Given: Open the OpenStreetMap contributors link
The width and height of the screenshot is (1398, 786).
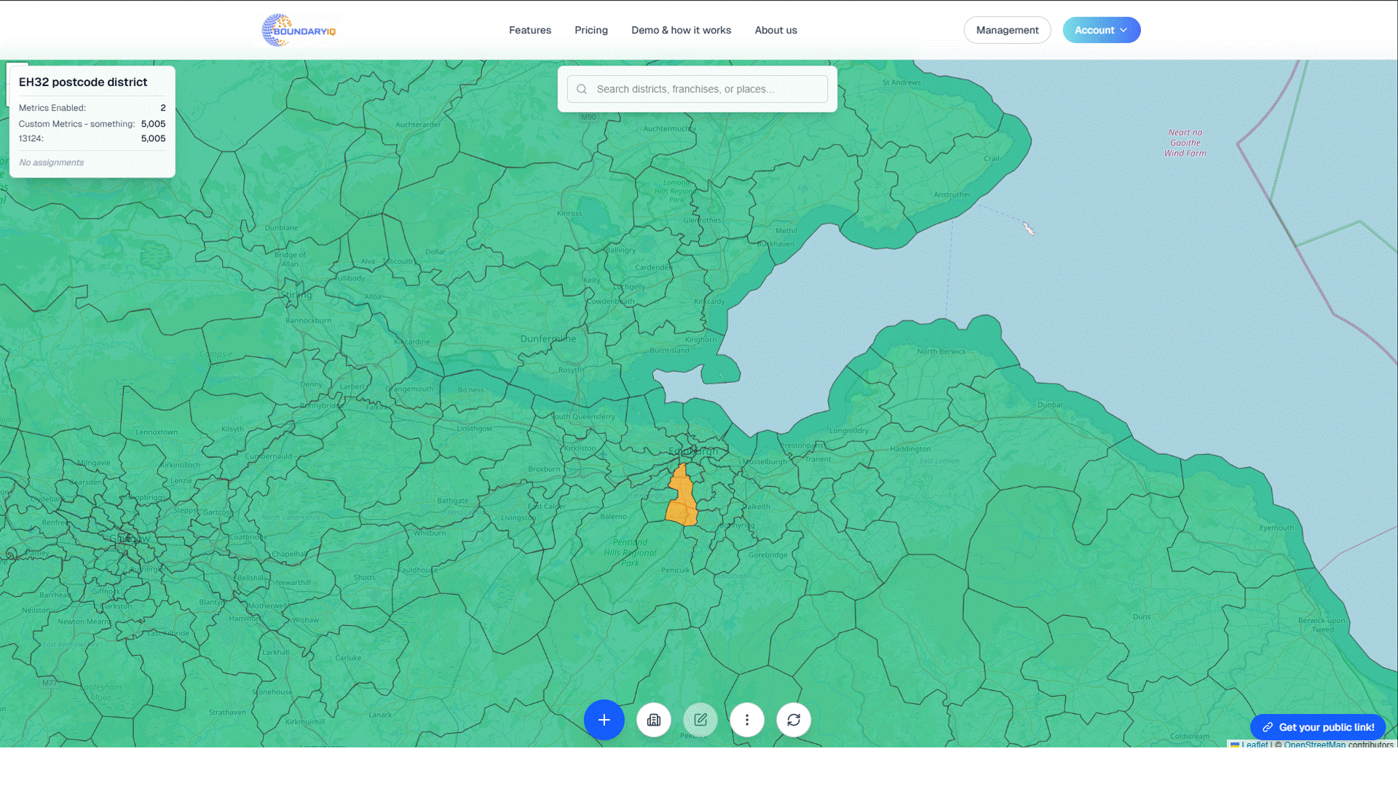Looking at the screenshot, I should [x=1314, y=745].
